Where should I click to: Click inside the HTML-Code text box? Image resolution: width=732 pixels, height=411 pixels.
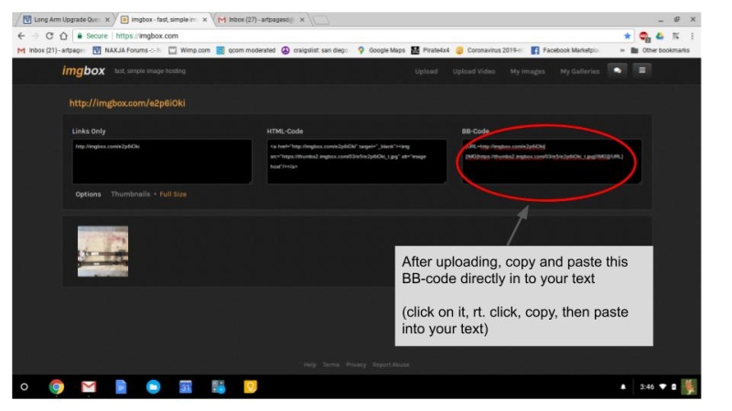(x=357, y=162)
